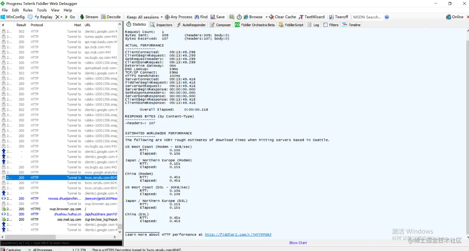Sort sessions by Result column

coord(21,25)
